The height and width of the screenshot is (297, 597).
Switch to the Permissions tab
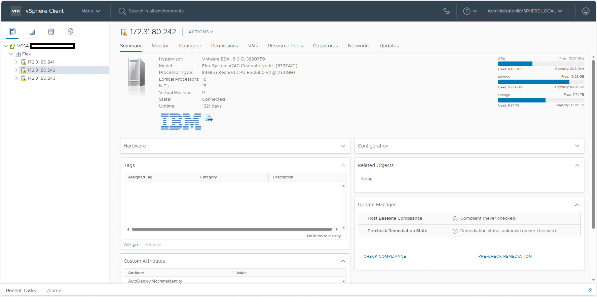pyautogui.click(x=224, y=46)
